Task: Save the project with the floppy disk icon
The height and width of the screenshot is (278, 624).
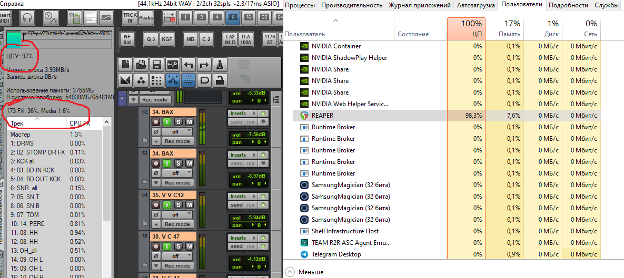Action: pos(156,64)
